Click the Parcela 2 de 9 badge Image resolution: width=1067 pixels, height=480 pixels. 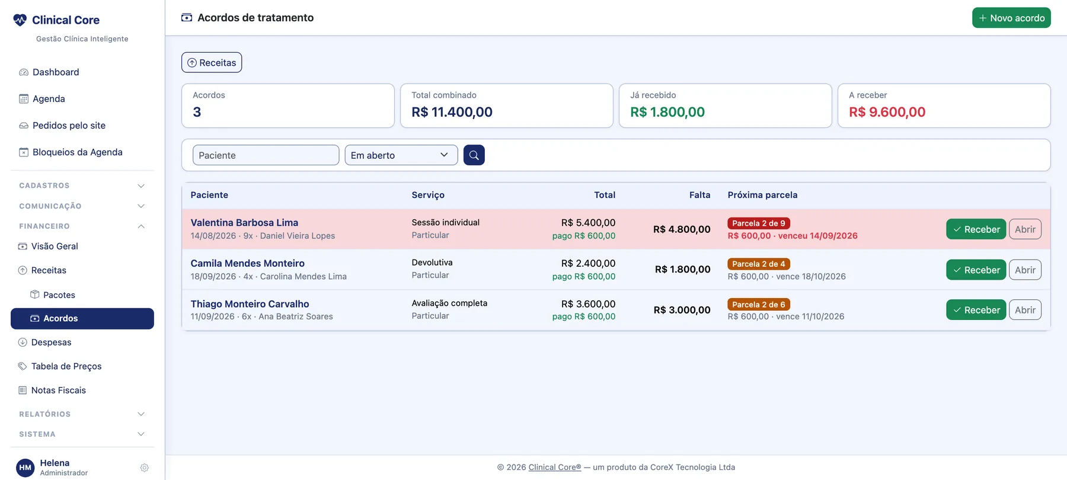pos(759,223)
